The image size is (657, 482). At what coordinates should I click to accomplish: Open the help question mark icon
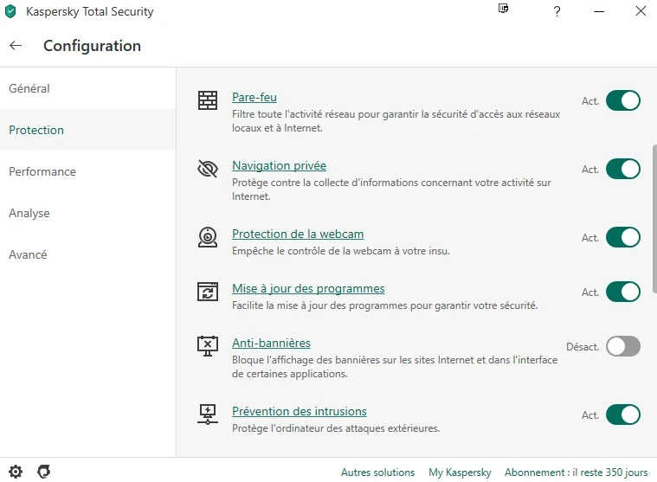click(557, 11)
